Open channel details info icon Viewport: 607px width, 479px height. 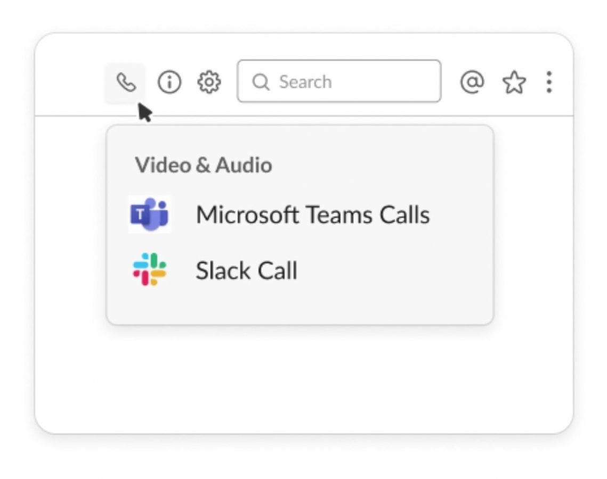[x=169, y=82]
